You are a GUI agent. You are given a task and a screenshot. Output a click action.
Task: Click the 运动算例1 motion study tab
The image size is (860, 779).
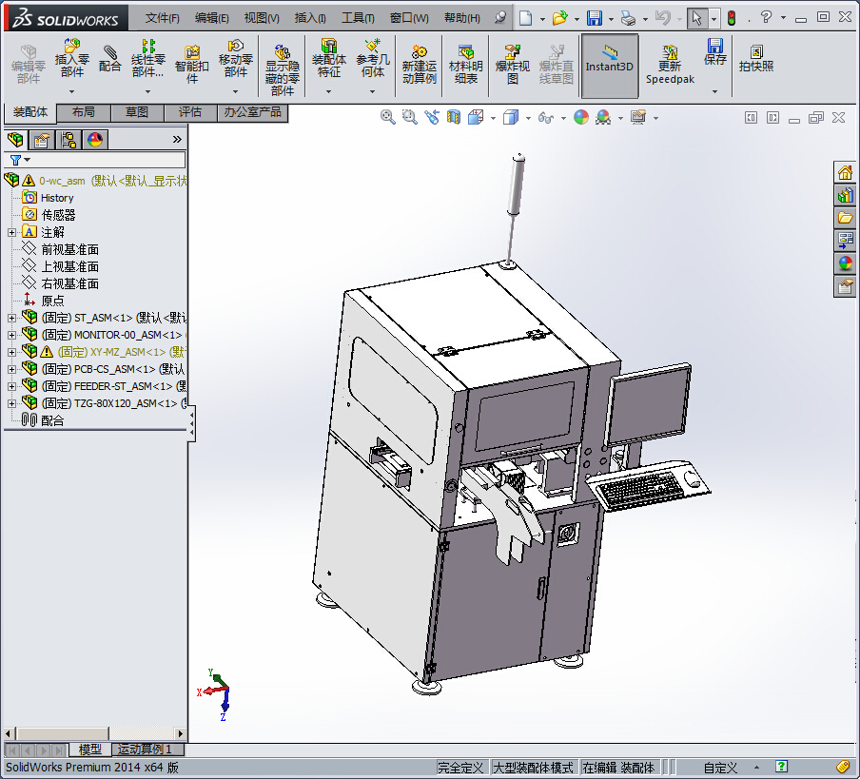[x=145, y=750]
